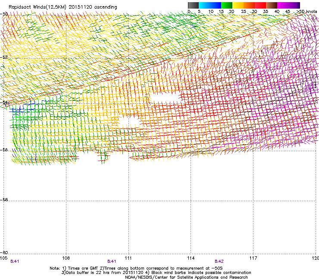319x280 pixels.
Task: Click the magenta 40-45 knots legend swatch
Action: coord(283,5)
